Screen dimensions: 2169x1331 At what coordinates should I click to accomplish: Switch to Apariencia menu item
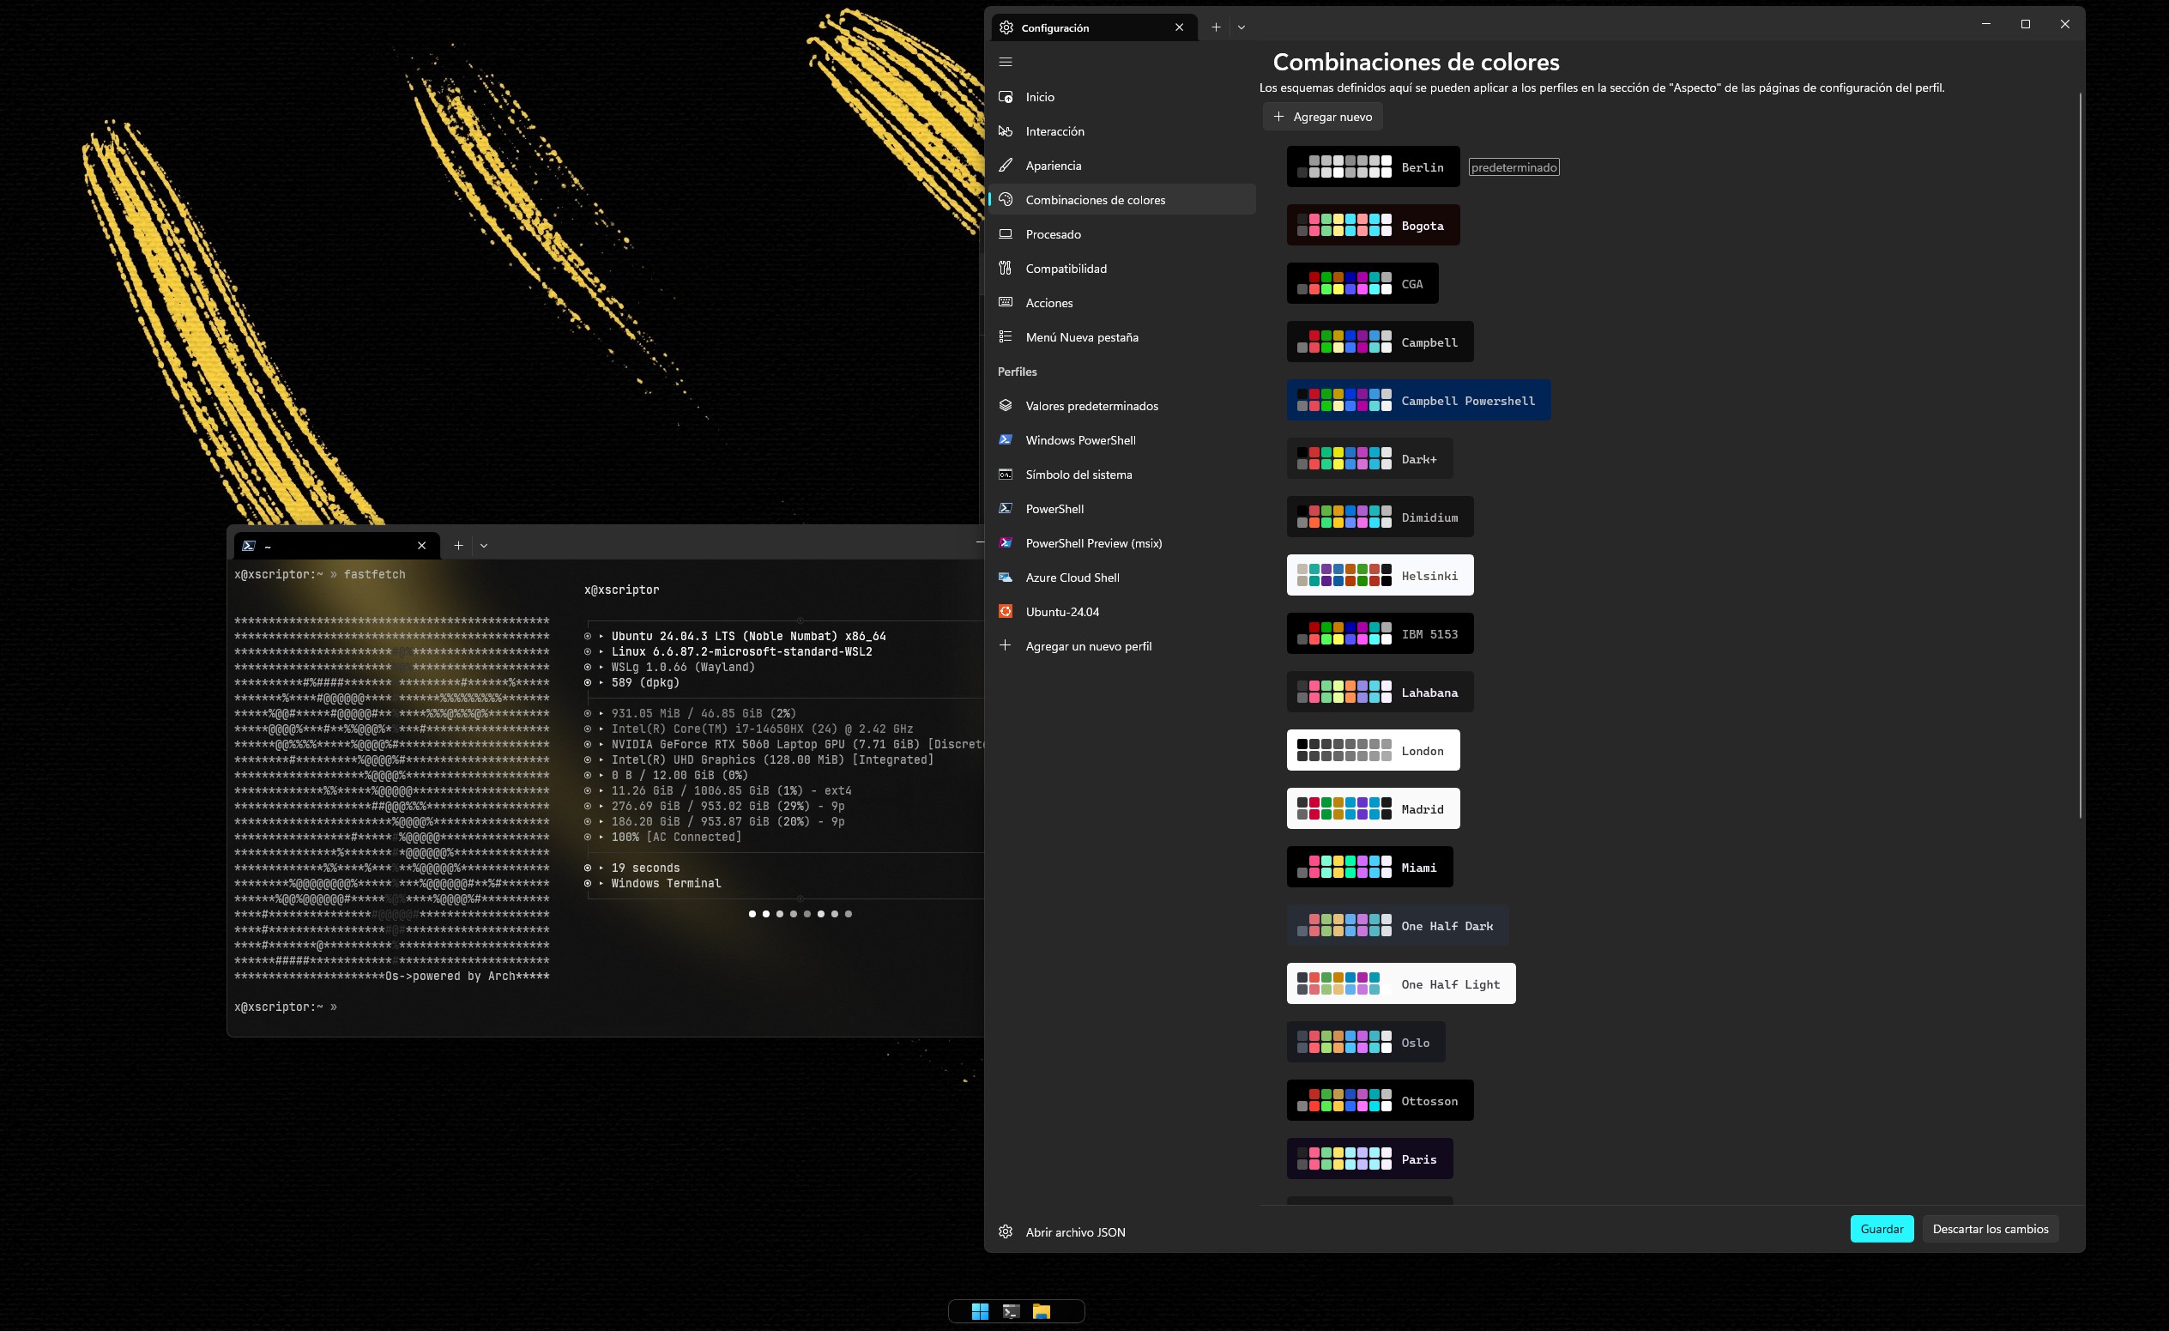(x=1053, y=166)
